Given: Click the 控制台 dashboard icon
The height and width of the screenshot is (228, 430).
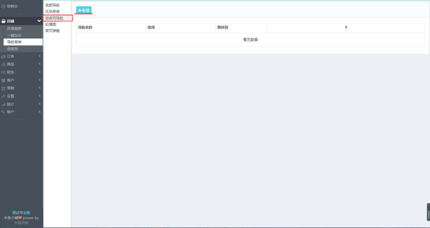Looking at the screenshot, I should [3, 6].
